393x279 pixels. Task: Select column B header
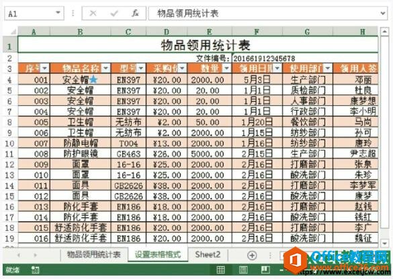tap(80, 32)
